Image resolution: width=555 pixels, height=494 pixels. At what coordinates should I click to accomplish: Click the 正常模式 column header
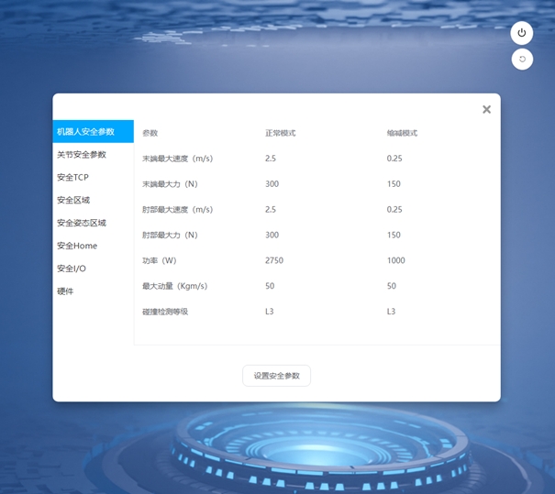[x=280, y=133]
